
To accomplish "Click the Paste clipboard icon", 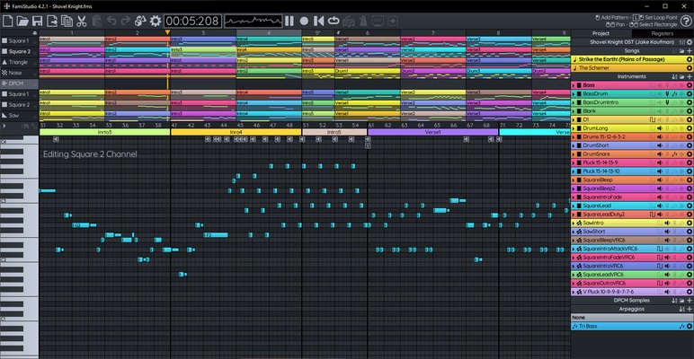I will point(96,21).
